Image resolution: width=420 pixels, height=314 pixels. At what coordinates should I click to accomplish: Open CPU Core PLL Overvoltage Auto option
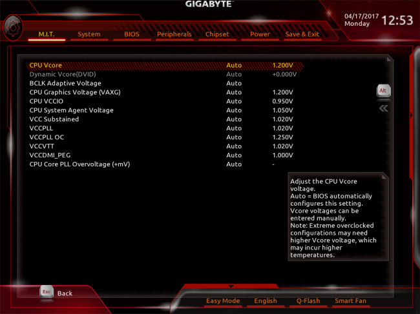[x=234, y=164]
